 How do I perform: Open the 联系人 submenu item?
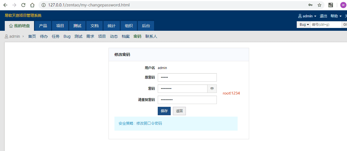click(151, 36)
